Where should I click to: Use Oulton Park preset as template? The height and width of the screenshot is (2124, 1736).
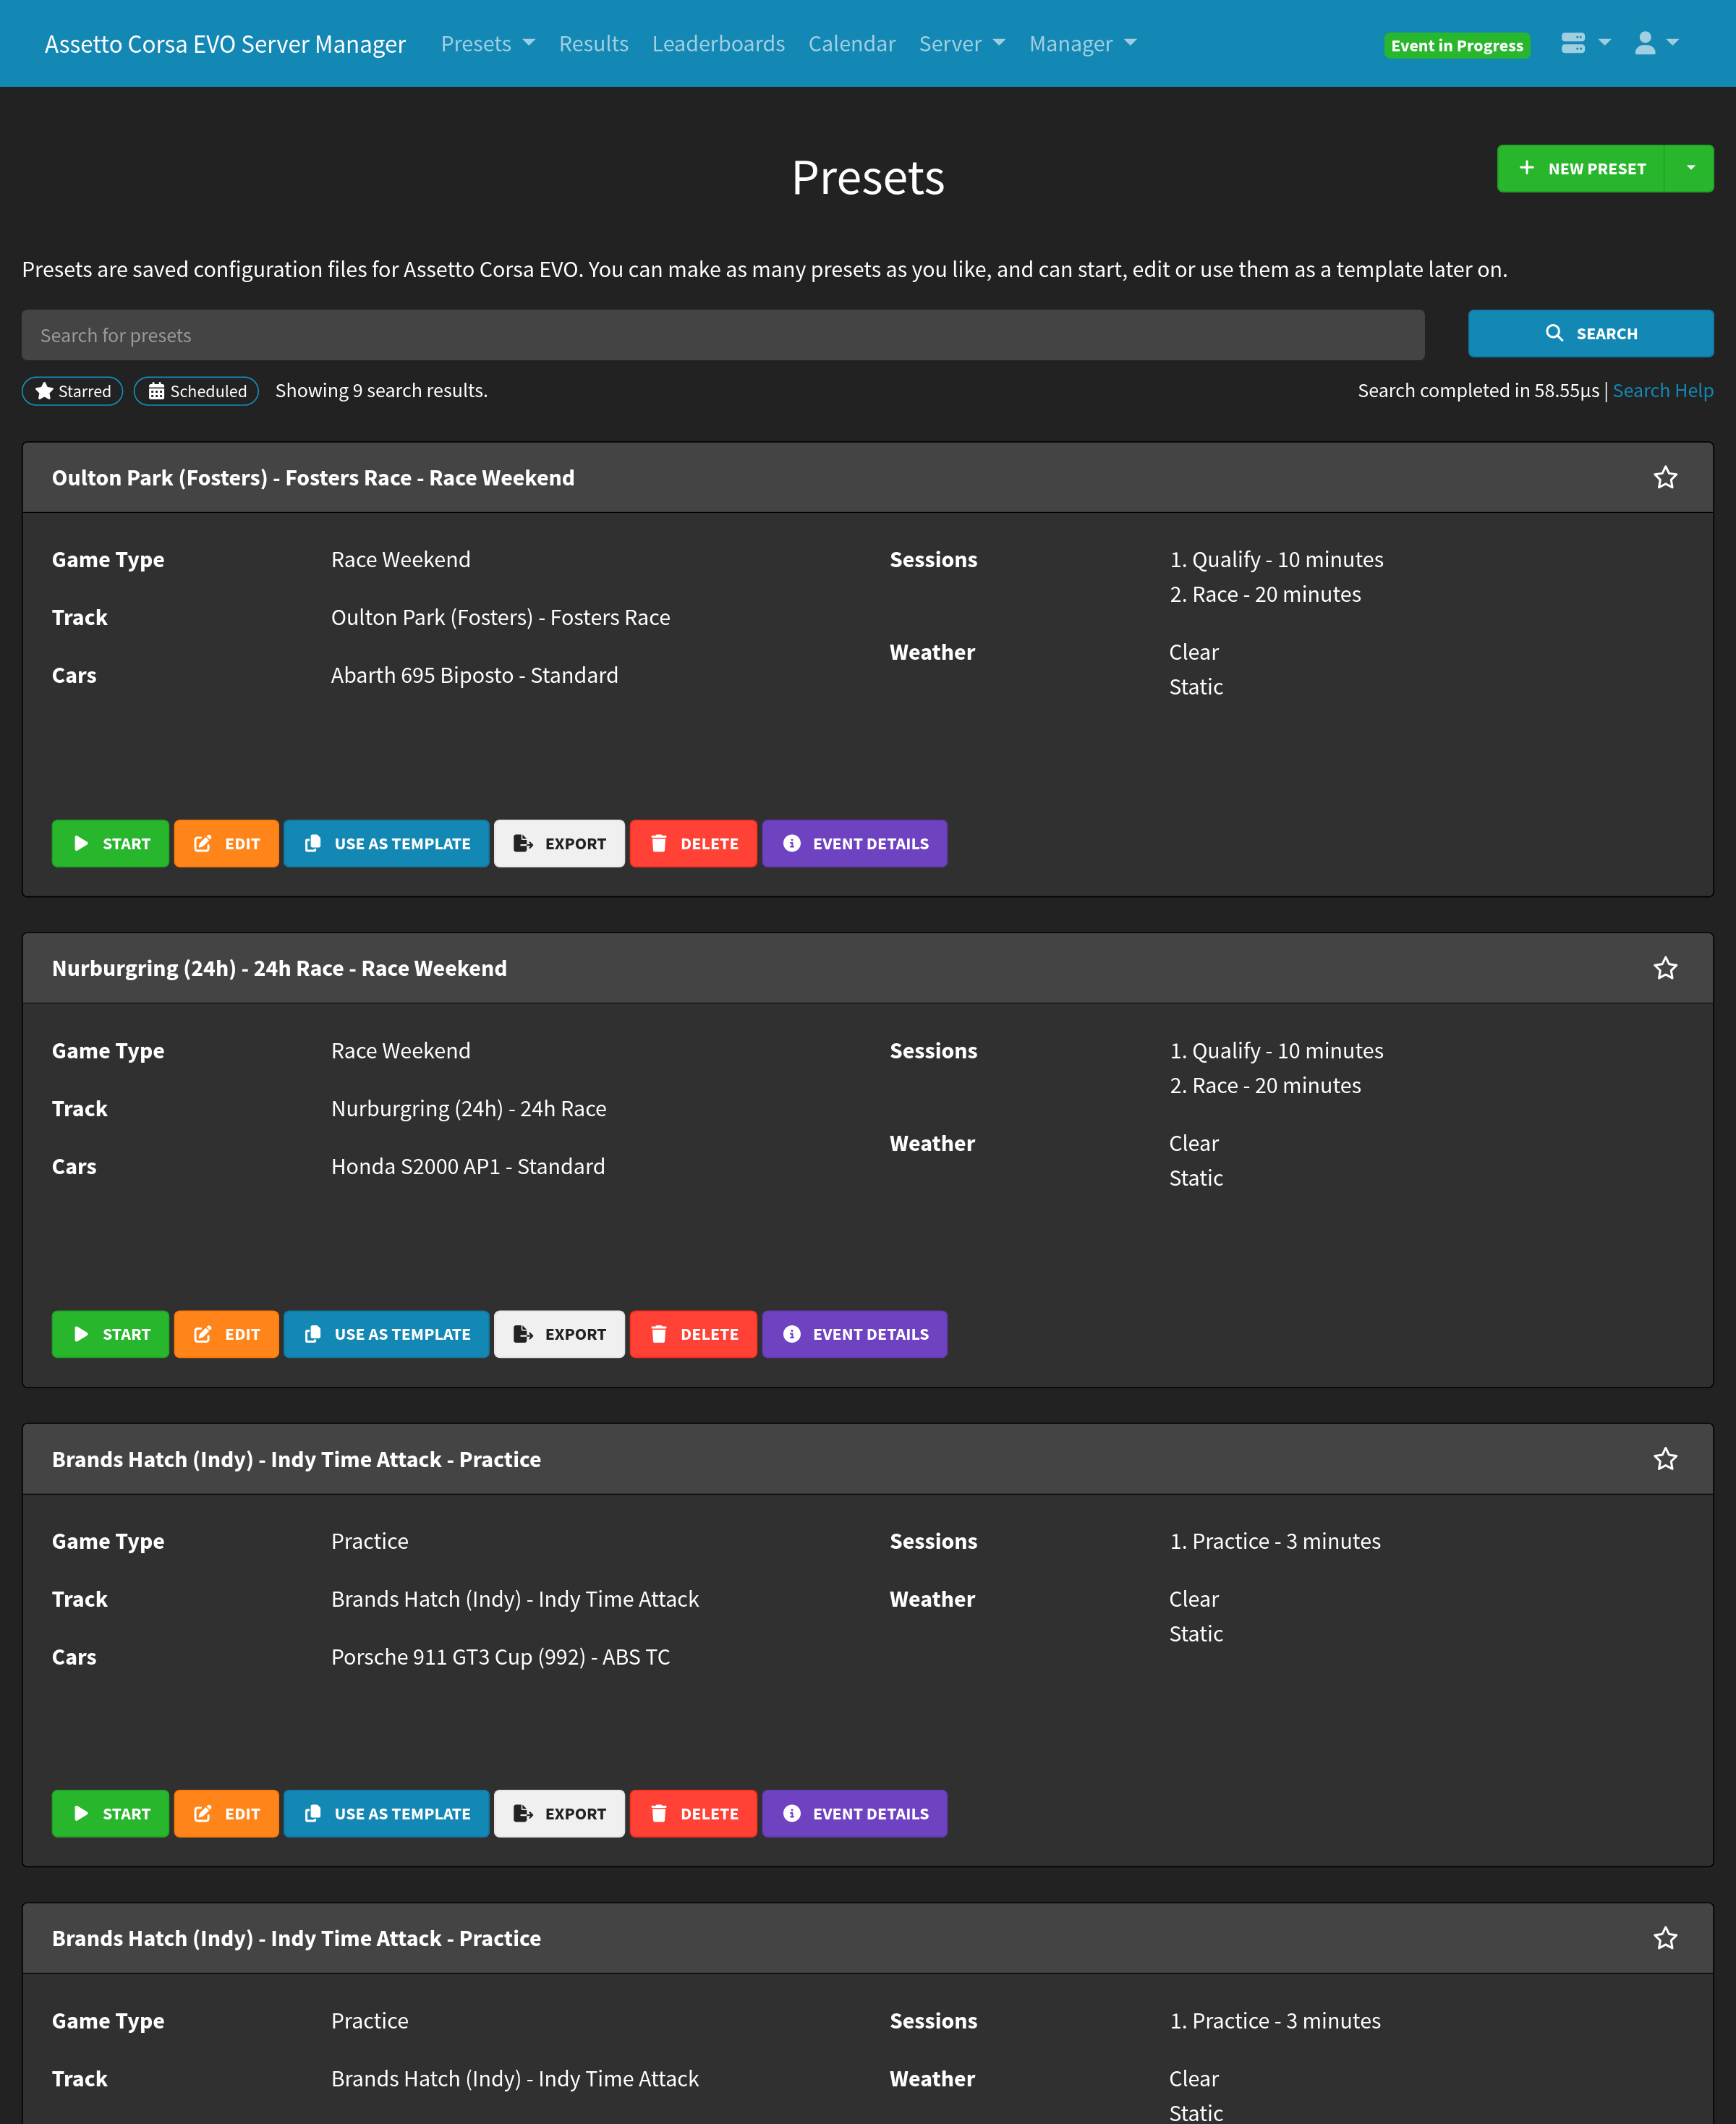point(386,843)
